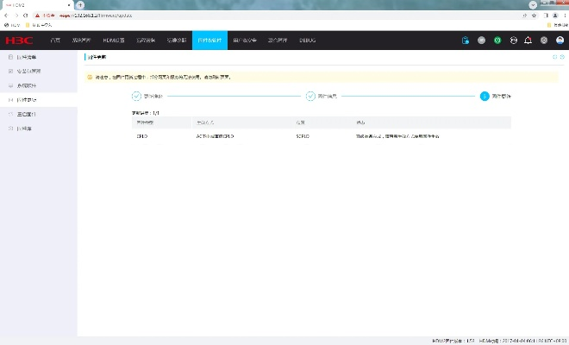
Task: Open the DEBUG tab in top navigation
Action: pyautogui.click(x=308, y=40)
